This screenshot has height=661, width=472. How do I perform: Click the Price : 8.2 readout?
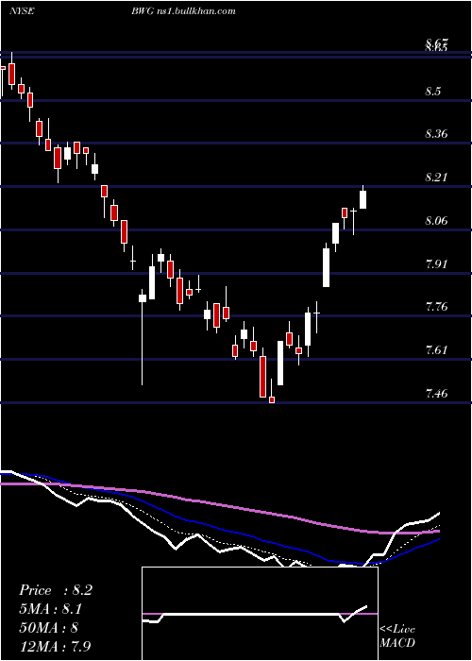click(x=56, y=590)
